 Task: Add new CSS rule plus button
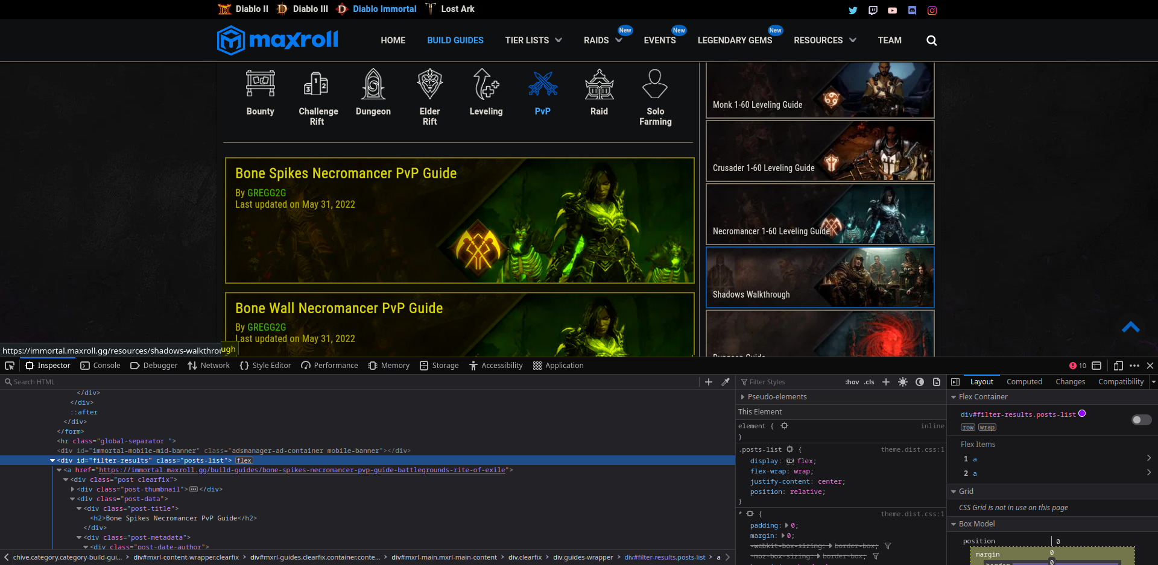pos(886,382)
